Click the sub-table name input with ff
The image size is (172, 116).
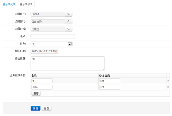pos(42,81)
